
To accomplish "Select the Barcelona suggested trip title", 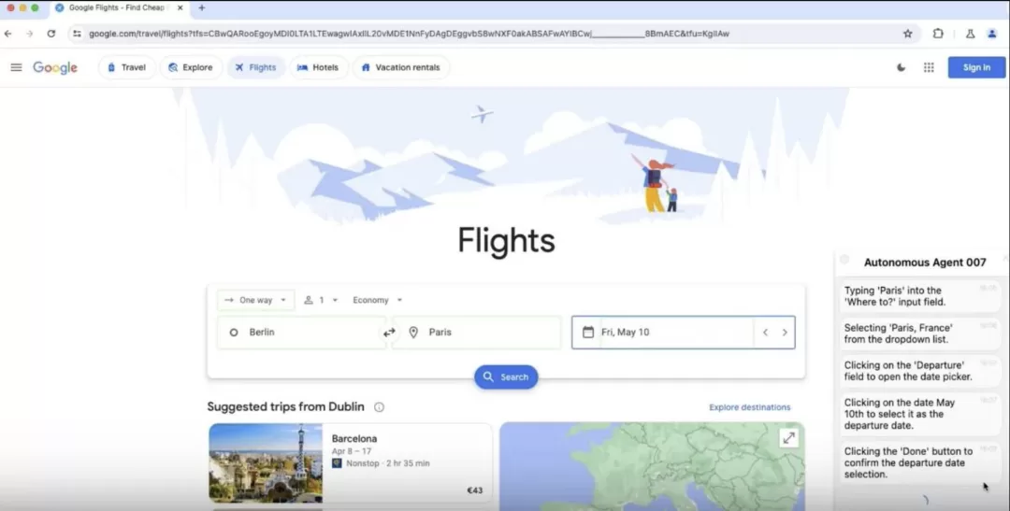I will [354, 438].
